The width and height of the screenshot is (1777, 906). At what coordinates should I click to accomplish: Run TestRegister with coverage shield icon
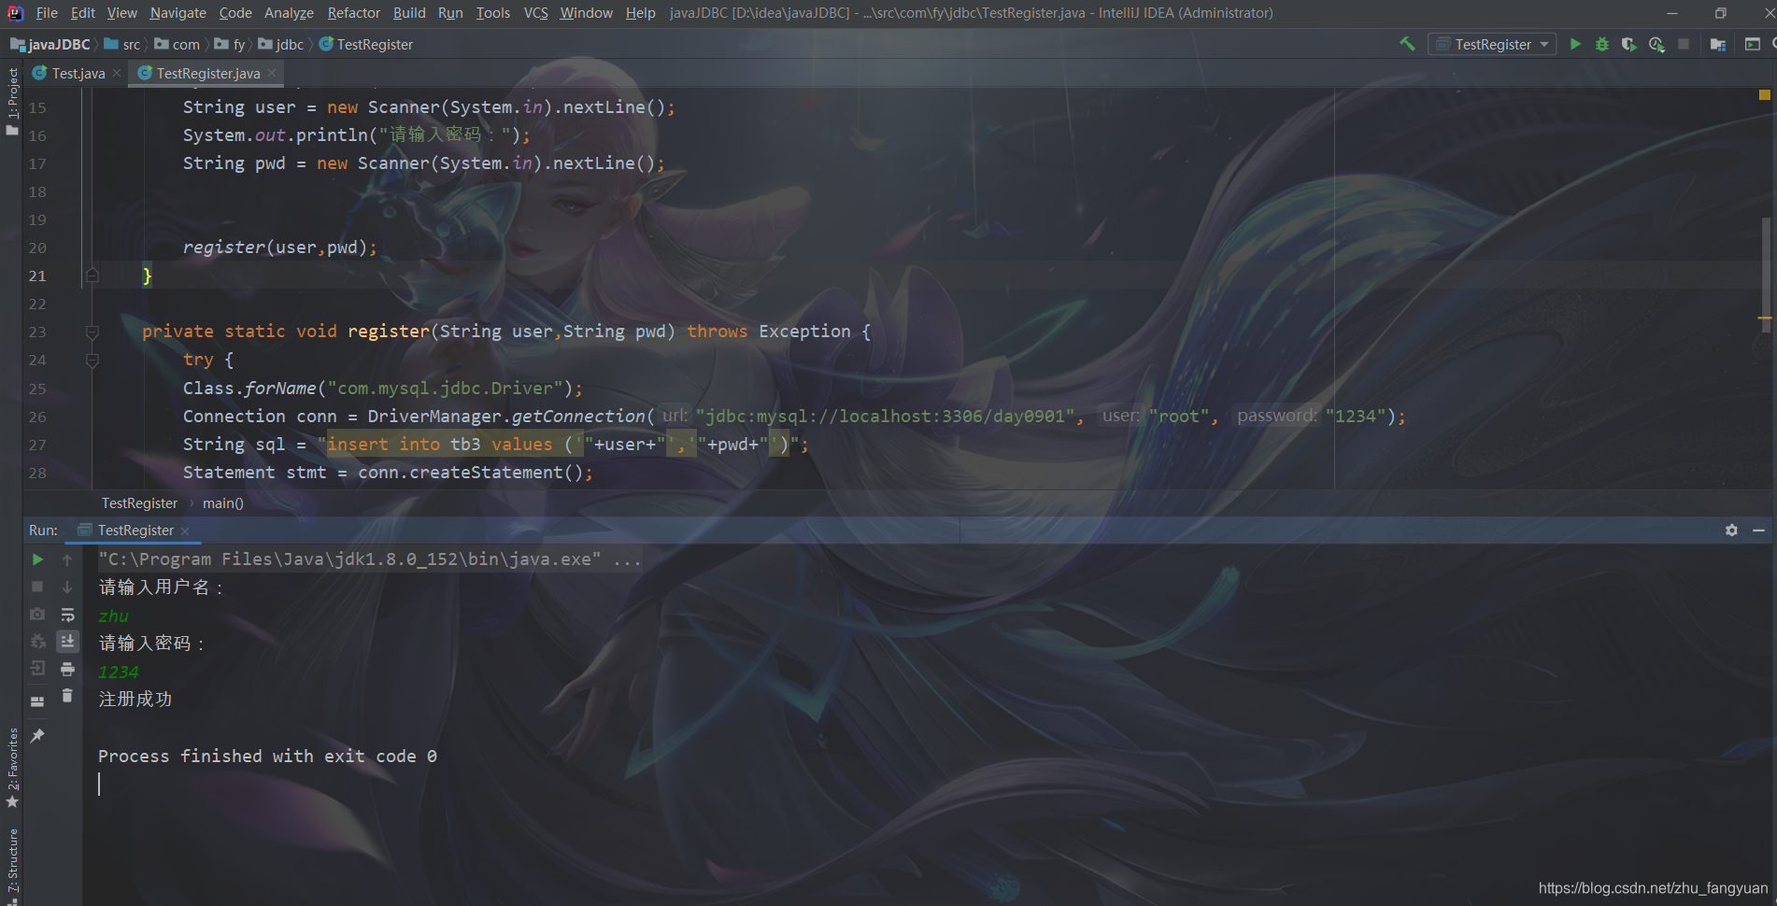click(1629, 44)
